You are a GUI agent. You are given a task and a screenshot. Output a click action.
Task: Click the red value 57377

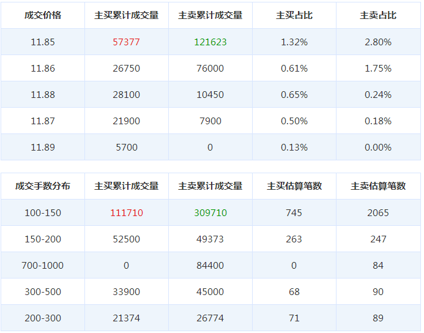click(126, 42)
